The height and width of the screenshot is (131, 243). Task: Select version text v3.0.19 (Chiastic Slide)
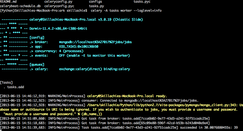coord(120,20)
